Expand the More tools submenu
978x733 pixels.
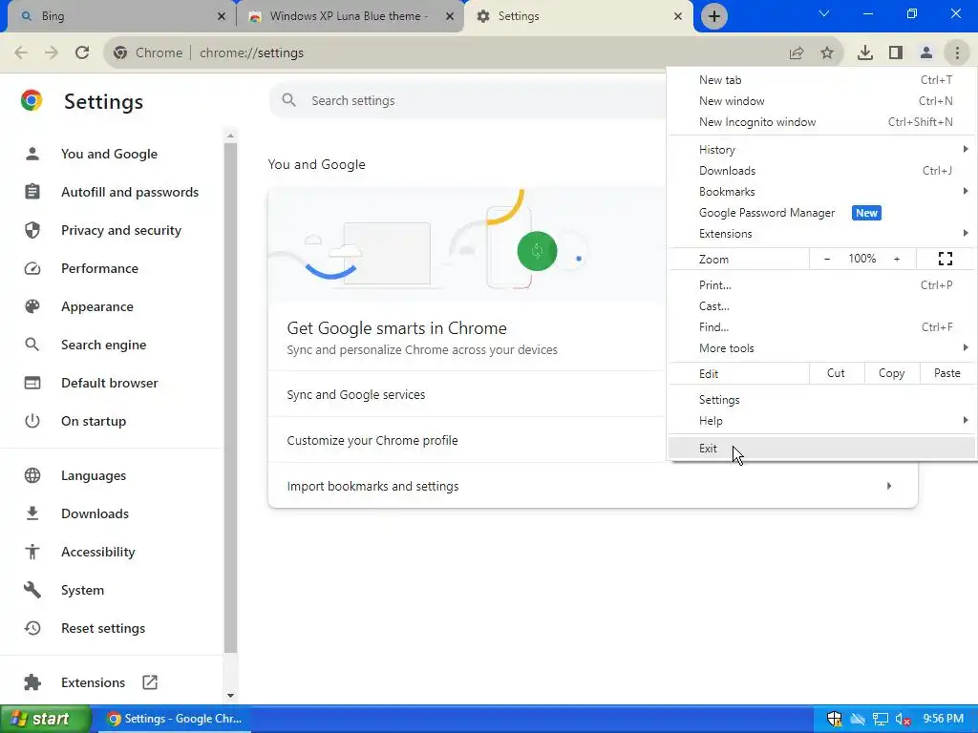coord(822,347)
